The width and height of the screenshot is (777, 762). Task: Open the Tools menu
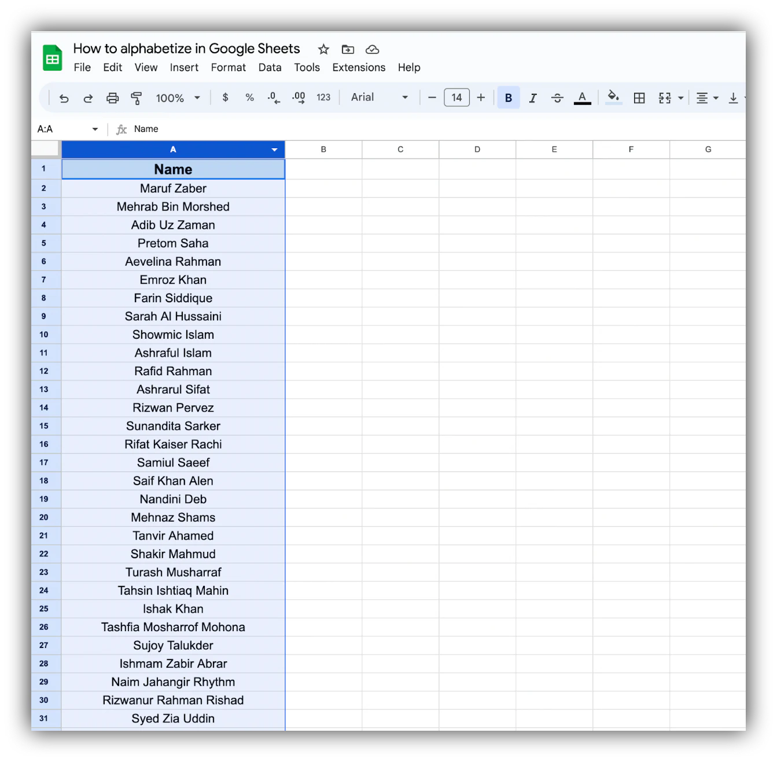tap(307, 67)
